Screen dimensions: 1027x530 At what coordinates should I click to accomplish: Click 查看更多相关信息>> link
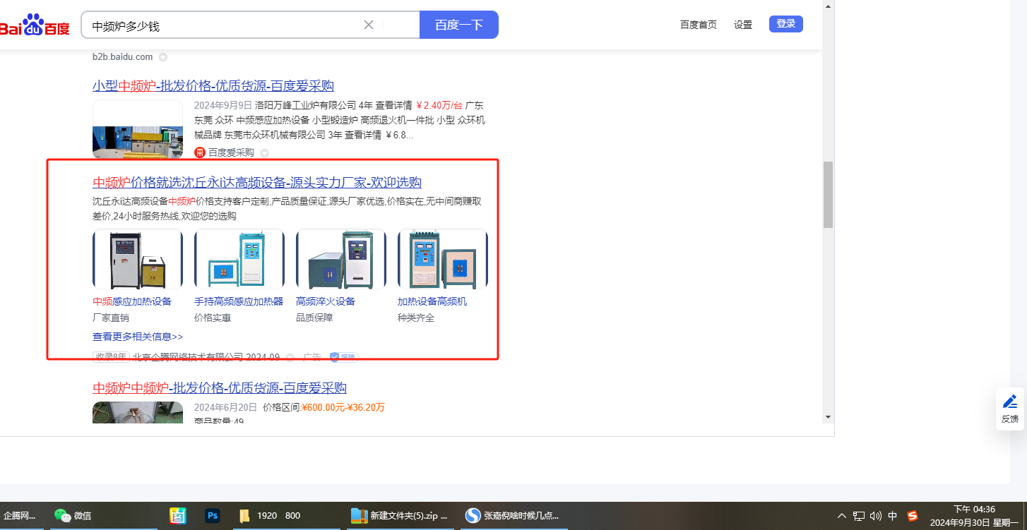tap(138, 337)
